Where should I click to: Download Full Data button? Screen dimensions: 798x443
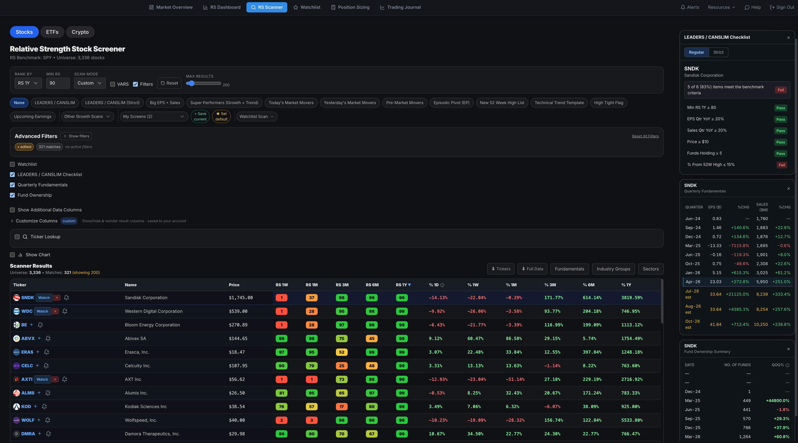coord(532,269)
